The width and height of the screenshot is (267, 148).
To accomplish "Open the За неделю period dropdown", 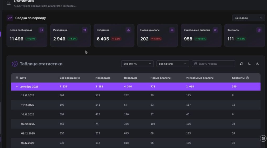I will coord(249,18).
